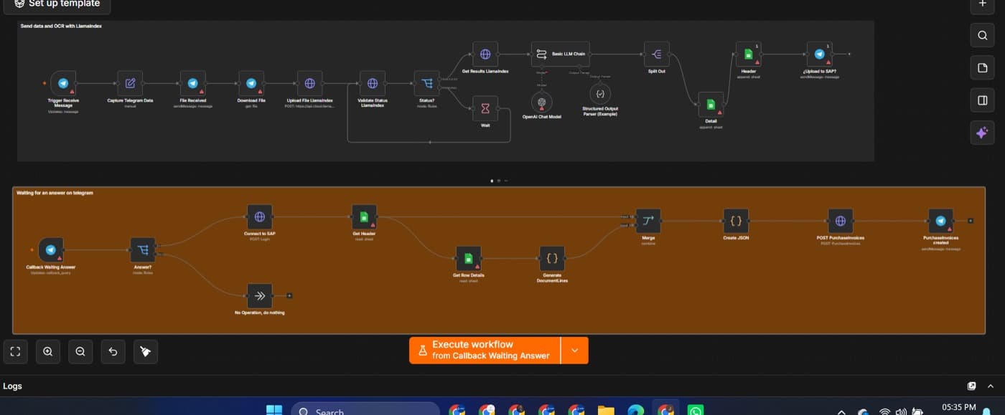The width and height of the screenshot is (1005, 415).
Task: Open WhatsApp from the Windows taskbar
Action: click(696, 411)
